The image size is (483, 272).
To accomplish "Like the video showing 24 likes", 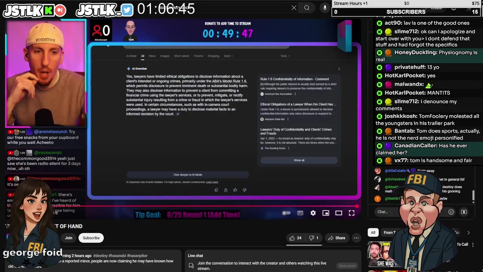I will pos(295,238).
